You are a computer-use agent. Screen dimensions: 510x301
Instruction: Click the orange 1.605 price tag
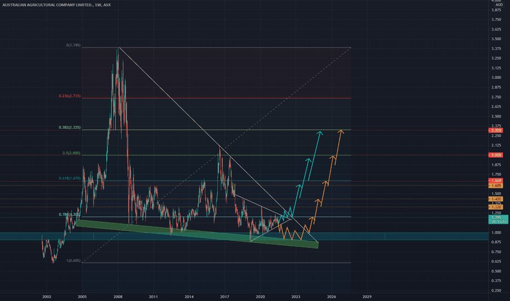[x=496, y=186]
